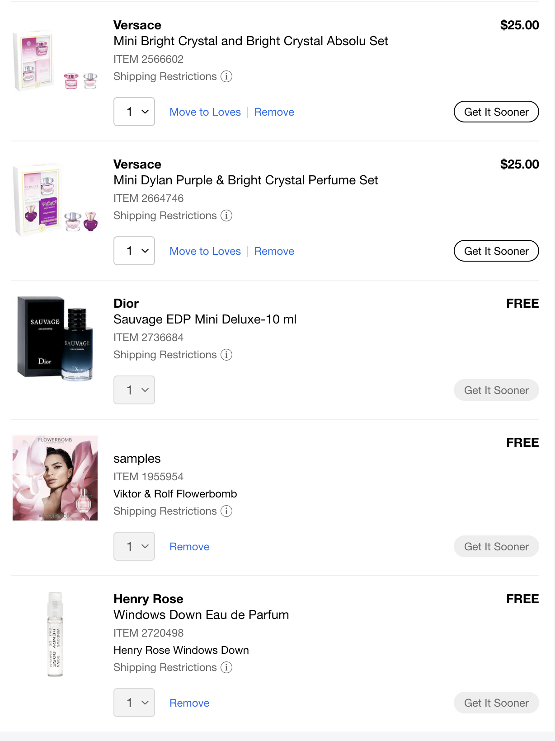The height and width of the screenshot is (741, 555).
Task: View shipping restrictions info for Flowerbomb sample
Action: 226,511
